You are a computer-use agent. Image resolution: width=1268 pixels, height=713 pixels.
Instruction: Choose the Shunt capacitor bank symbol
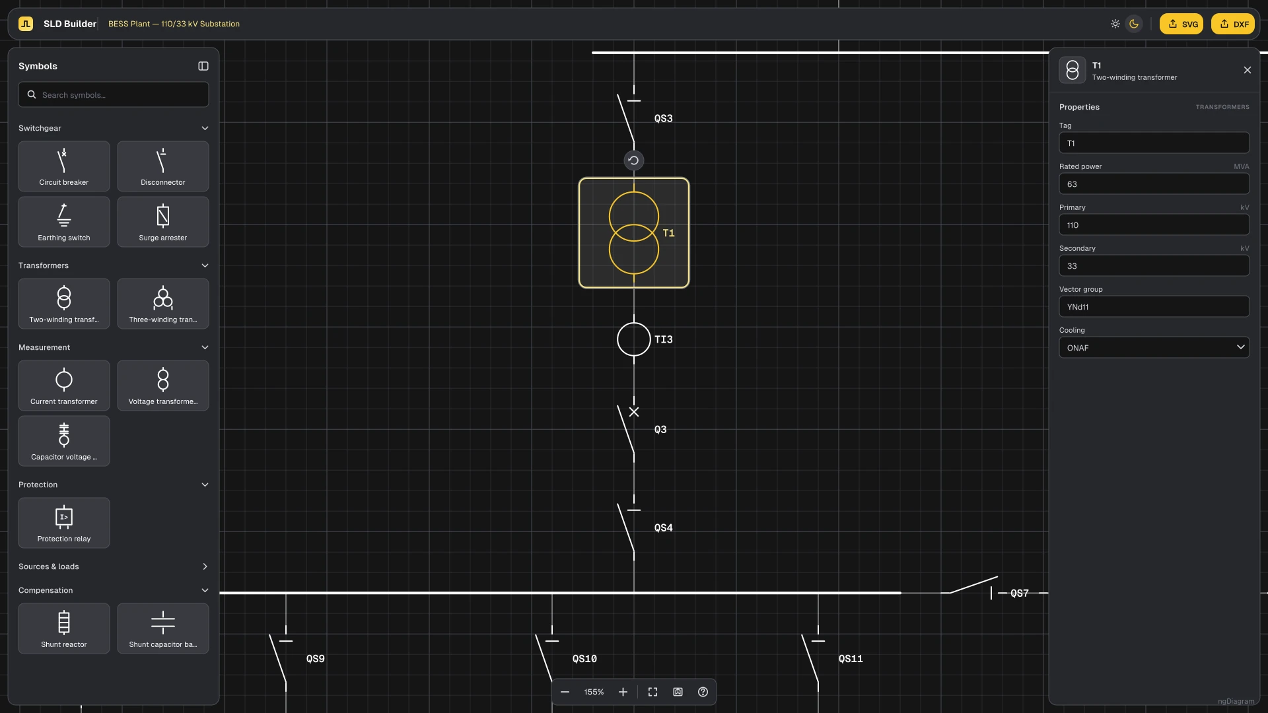click(163, 628)
